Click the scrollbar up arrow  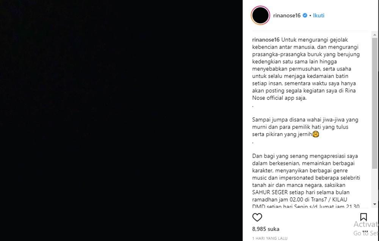pos(375,35)
